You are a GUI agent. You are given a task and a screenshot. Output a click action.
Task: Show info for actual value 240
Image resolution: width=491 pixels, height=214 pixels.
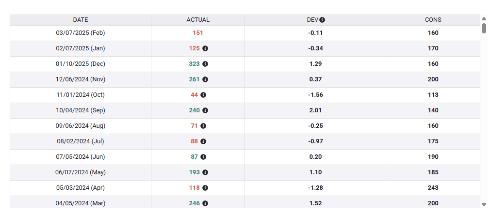click(x=205, y=110)
